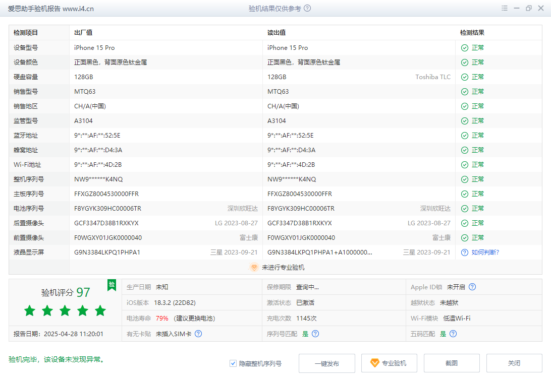Viewport: 551px width, 381px height.
Task: Click the factory serial NW9******K4NQ
Action: [x=98, y=179]
